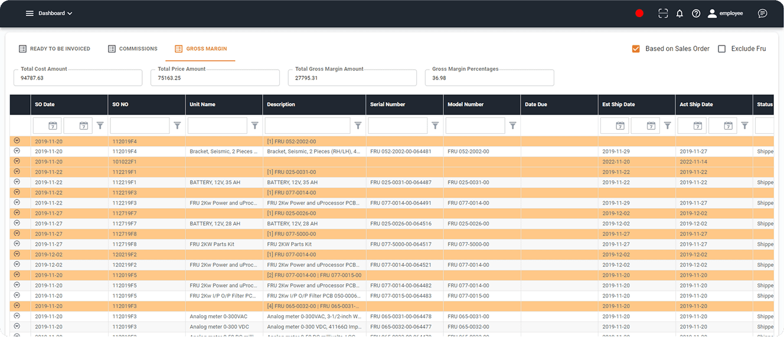
Task: Open Est Ship Date start calendar picker
Action: (620, 126)
